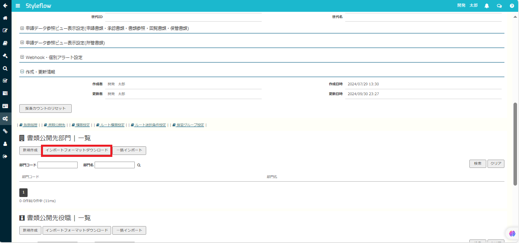Click インポートフォーマットダウンロード under 書類公開先部門
The width and height of the screenshot is (519, 243).
(77, 151)
